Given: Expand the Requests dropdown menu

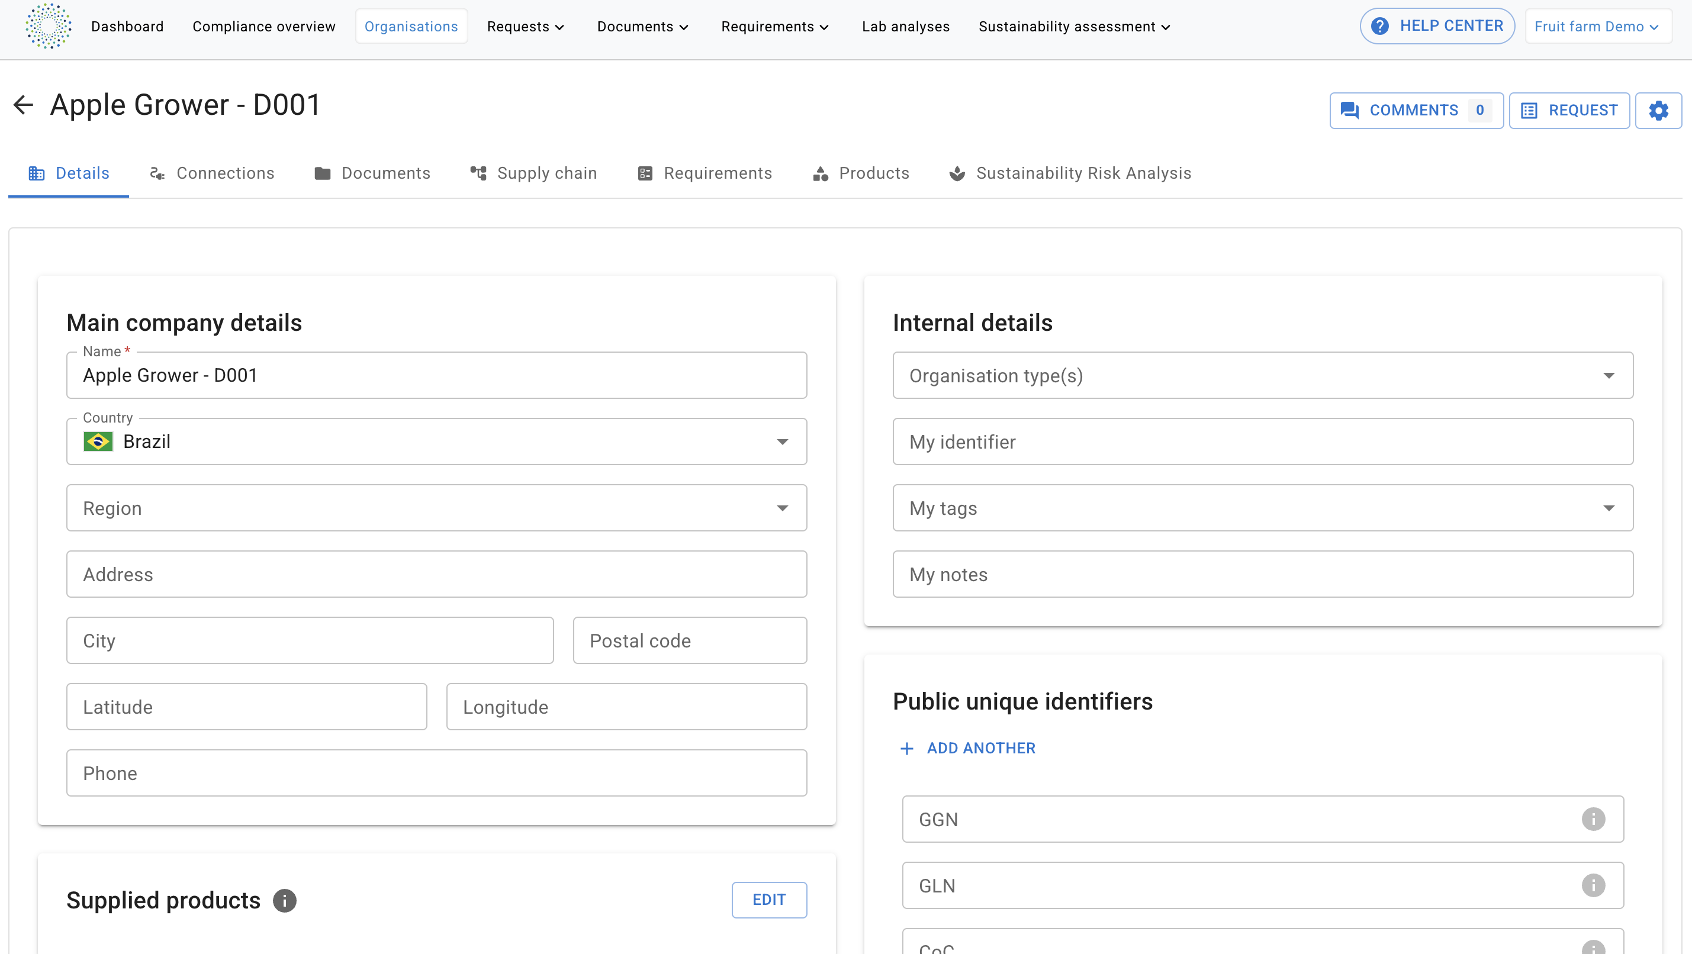Looking at the screenshot, I should coord(526,26).
